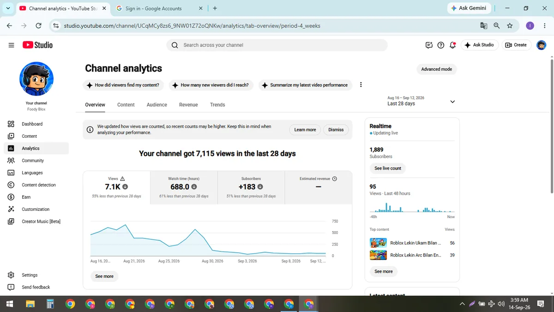Click the Estimated revenue clock icon
The width and height of the screenshot is (554, 312).
335,178
